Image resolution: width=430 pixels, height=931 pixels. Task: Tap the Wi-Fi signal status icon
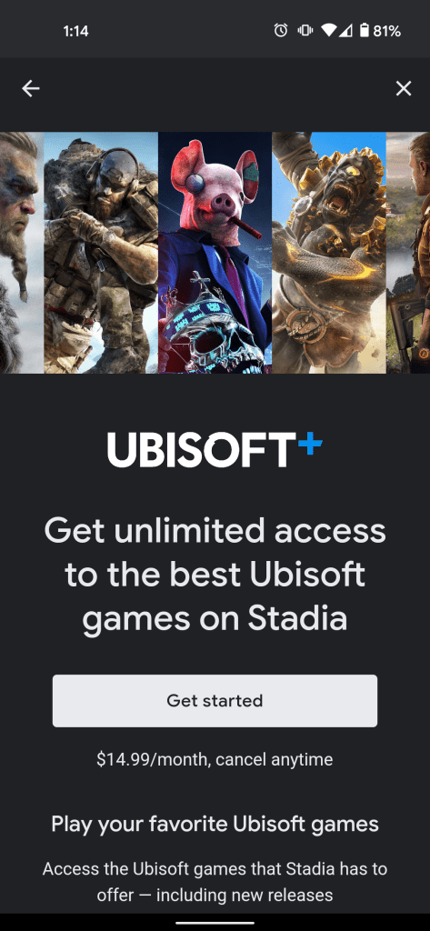(327, 31)
